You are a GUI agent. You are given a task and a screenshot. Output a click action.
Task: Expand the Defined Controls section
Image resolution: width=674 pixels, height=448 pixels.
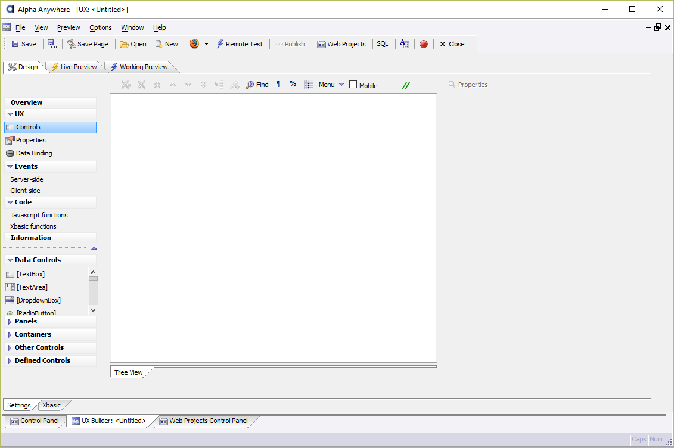coord(10,361)
